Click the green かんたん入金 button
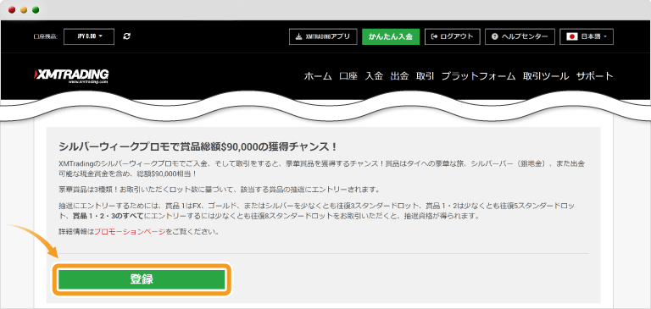This screenshot has height=309, width=651. point(390,36)
